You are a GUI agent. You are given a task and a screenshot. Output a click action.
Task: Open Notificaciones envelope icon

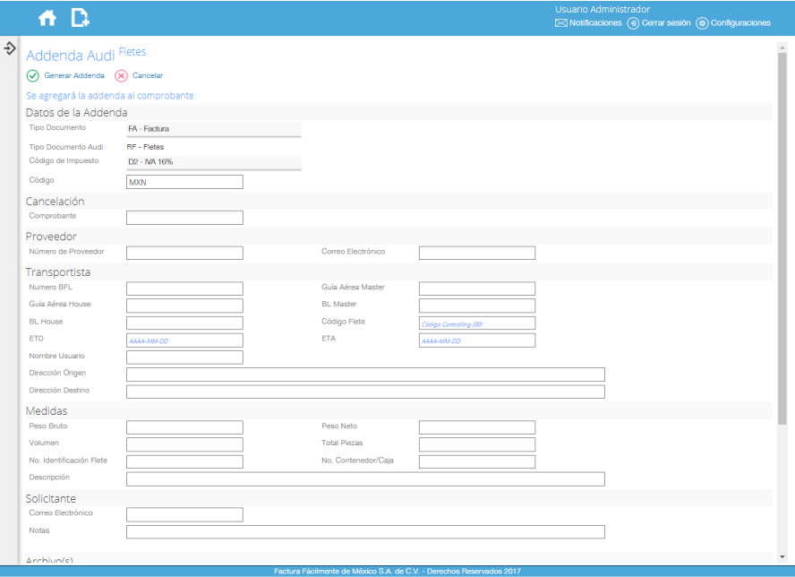coord(561,23)
